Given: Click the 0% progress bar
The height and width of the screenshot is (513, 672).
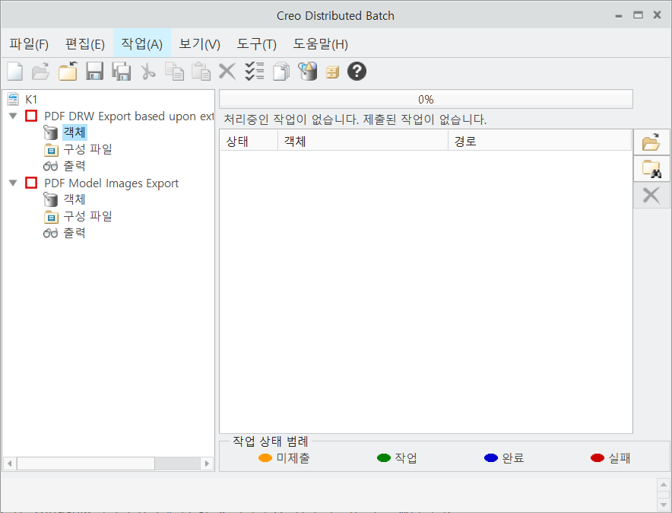Looking at the screenshot, I should click(426, 99).
